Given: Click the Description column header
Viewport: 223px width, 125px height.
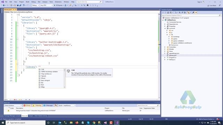Looking at the screenshot, I should point(20,108).
